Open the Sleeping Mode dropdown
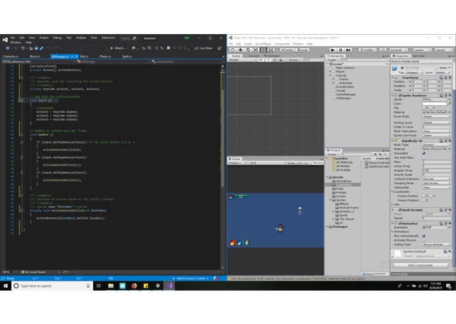 click(436, 184)
